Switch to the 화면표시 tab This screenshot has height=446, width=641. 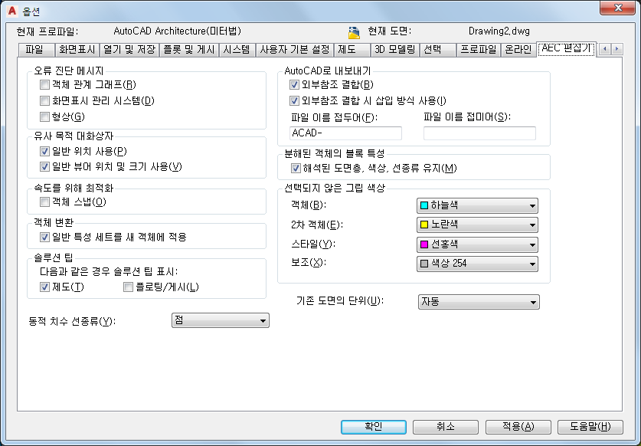[77, 50]
